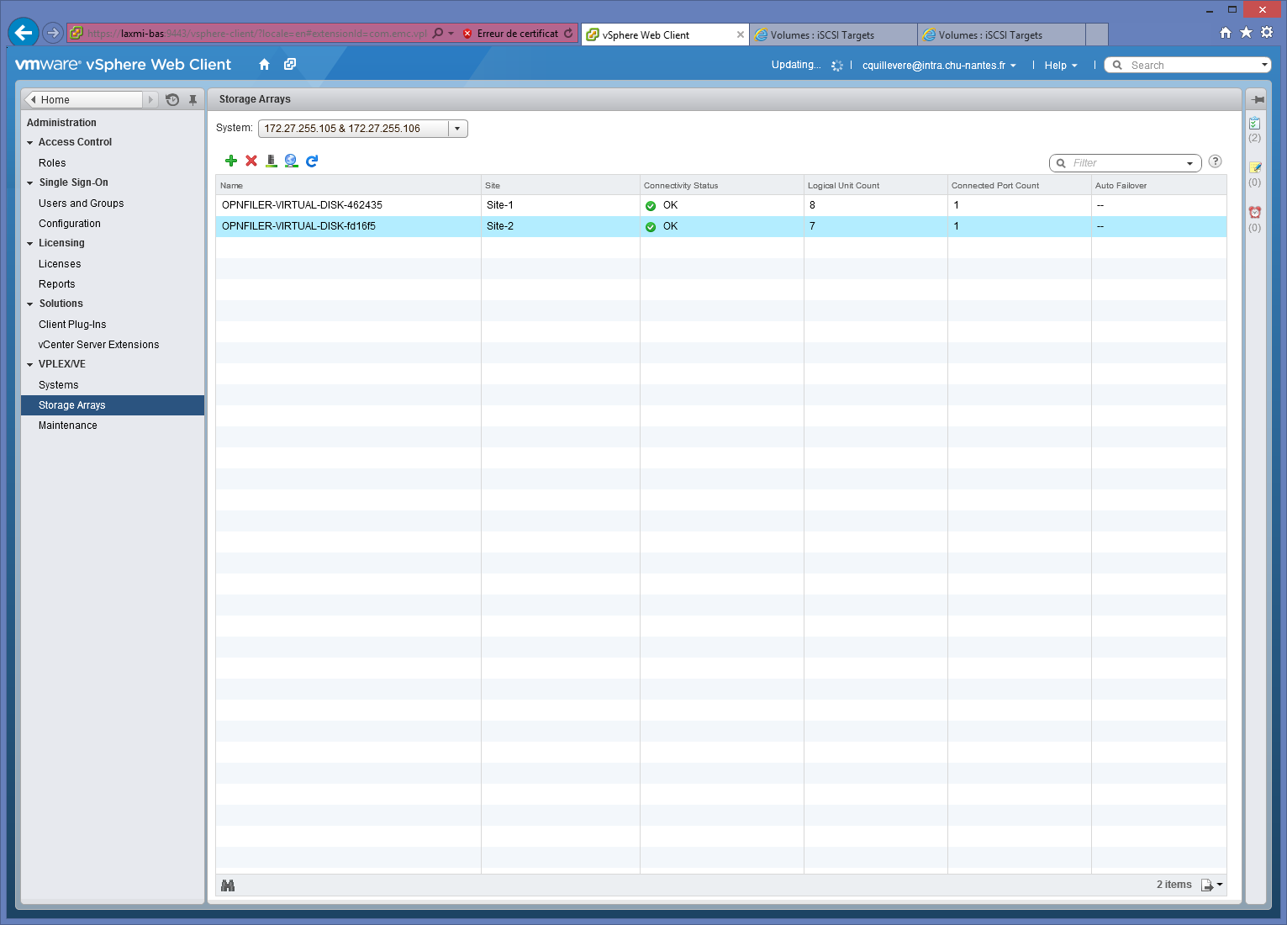Image resolution: width=1287 pixels, height=925 pixels.
Task: Click the globe icon in the array toolbar
Action: coord(291,161)
